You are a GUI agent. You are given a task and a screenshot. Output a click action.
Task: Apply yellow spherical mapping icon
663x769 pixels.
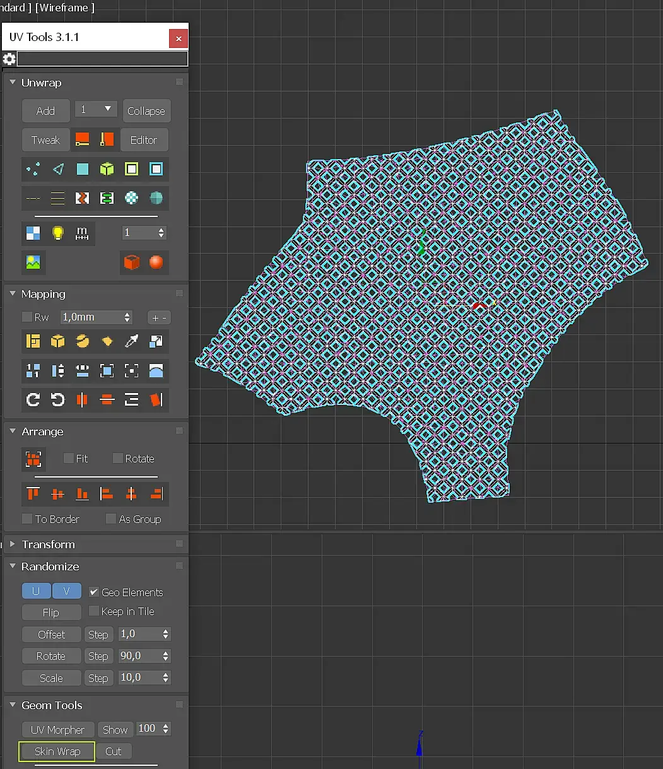tap(83, 341)
